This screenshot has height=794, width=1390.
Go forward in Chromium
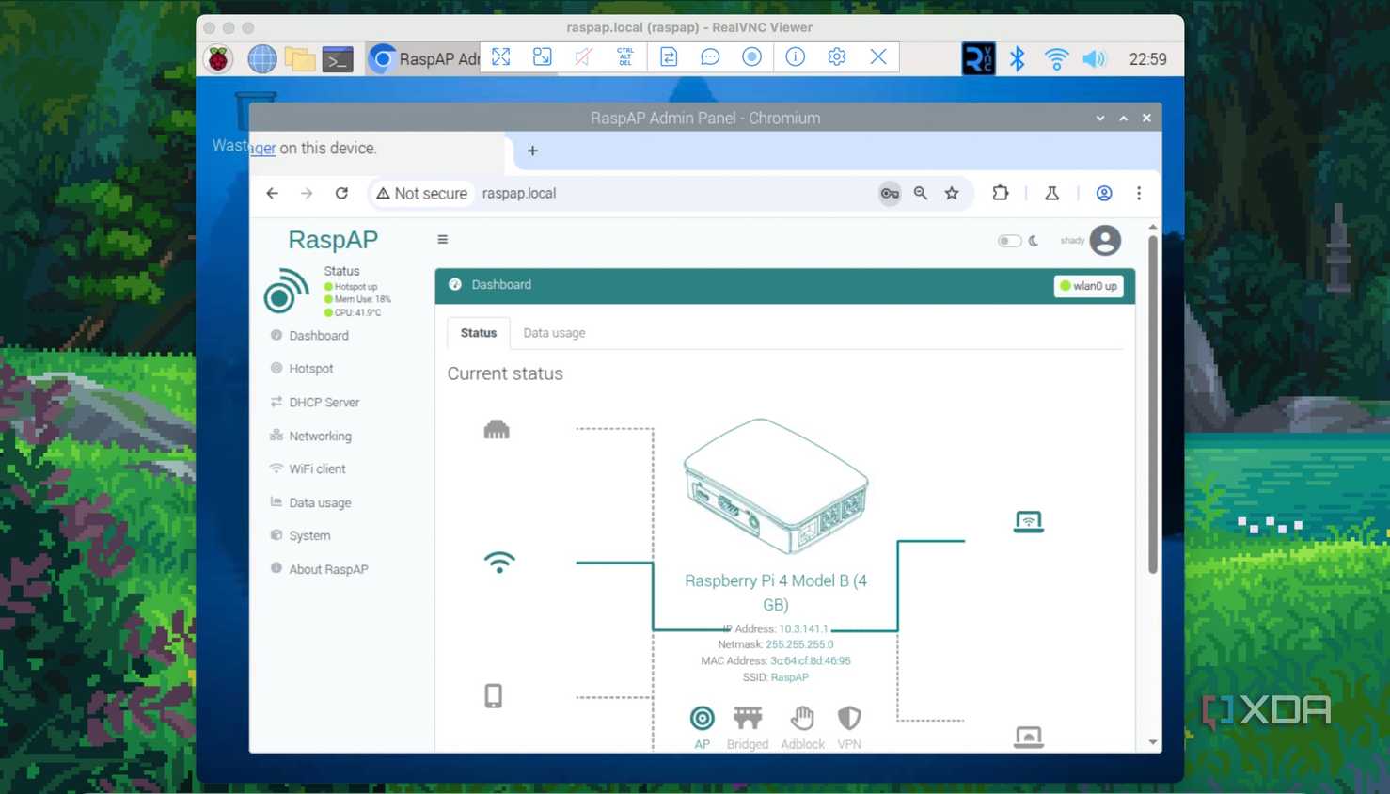307,193
